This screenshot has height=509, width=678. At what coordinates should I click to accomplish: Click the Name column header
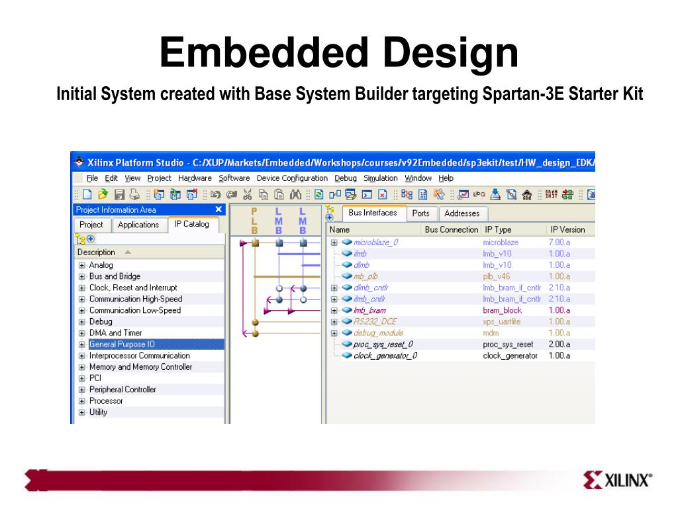373,230
